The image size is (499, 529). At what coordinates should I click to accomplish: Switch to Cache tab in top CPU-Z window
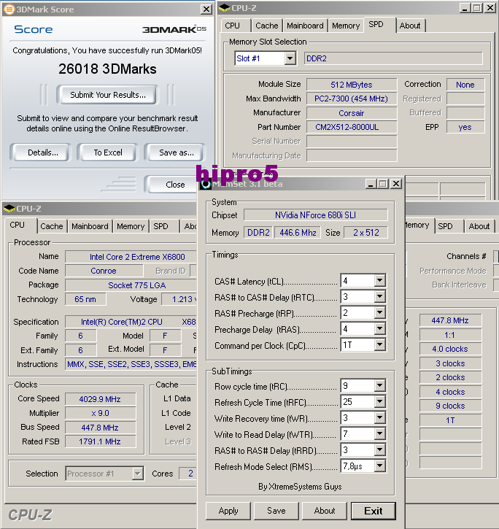266,26
